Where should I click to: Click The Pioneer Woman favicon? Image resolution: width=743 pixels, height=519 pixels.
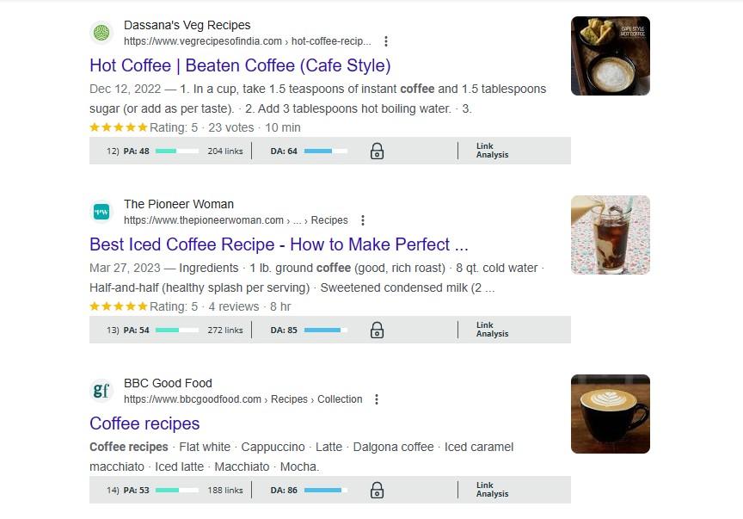(x=101, y=212)
